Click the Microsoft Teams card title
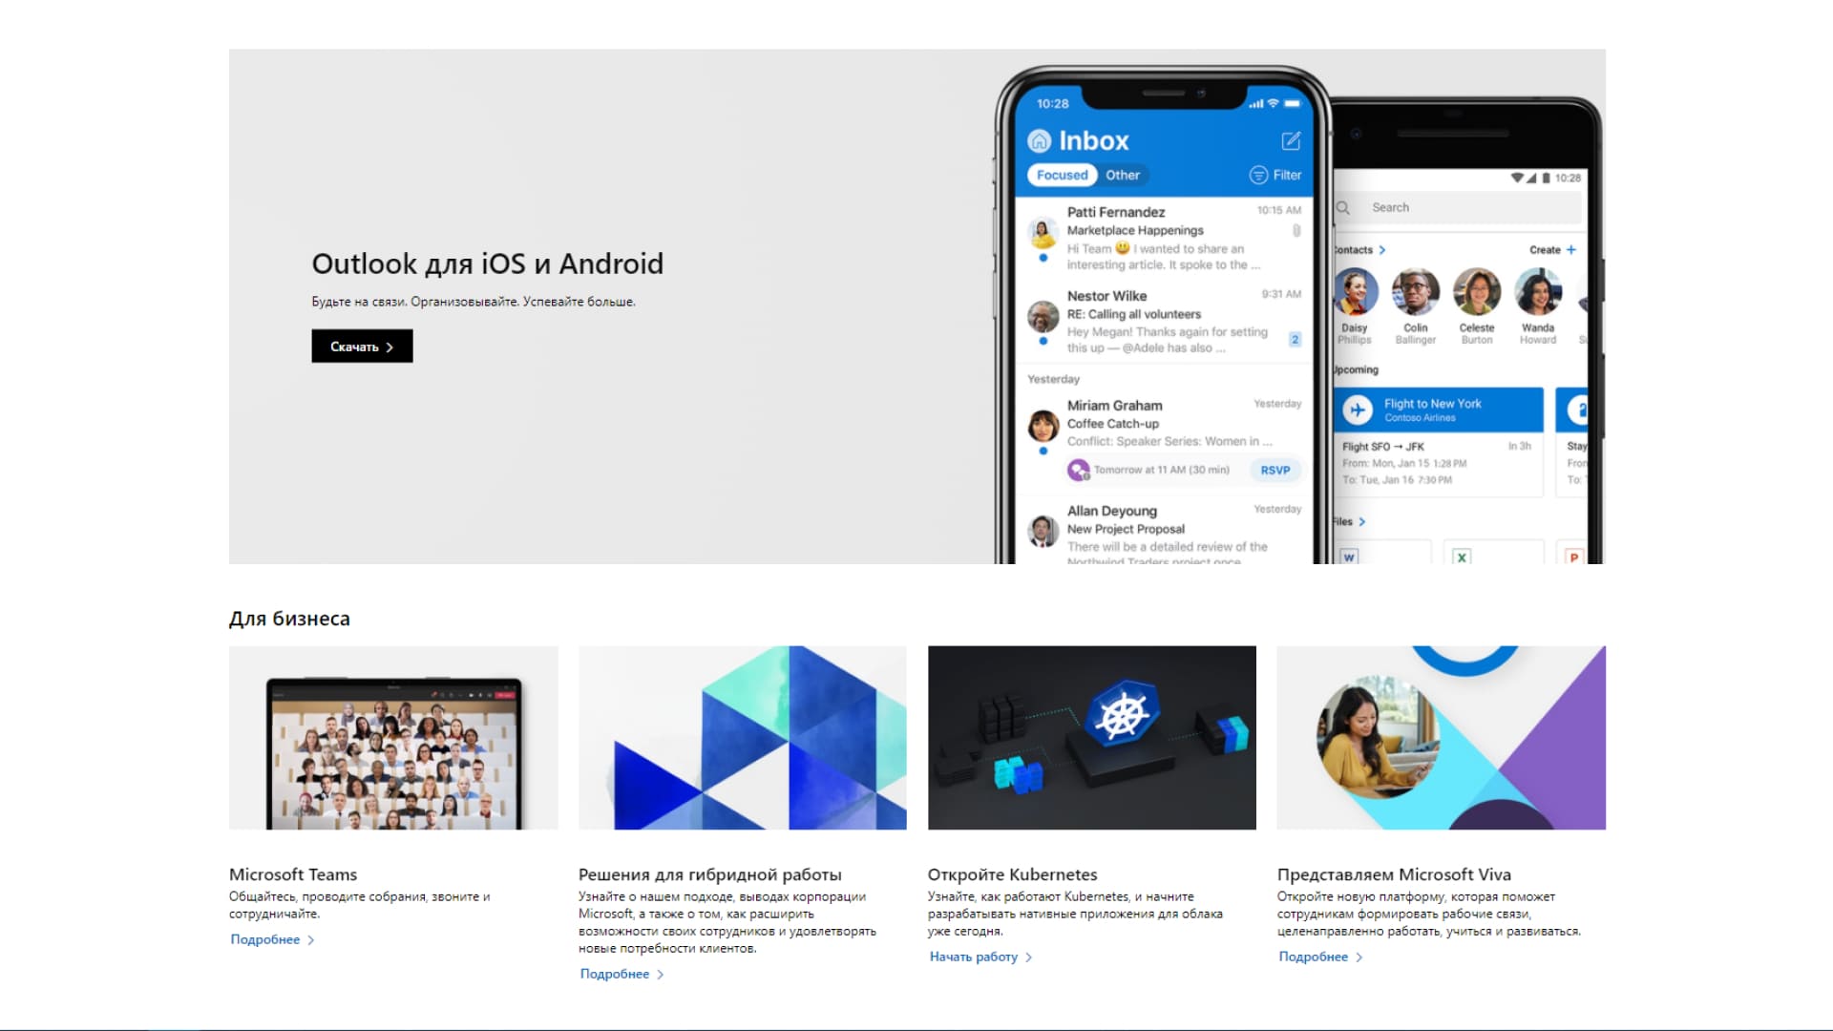This screenshot has height=1031, width=1833. [293, 874]
